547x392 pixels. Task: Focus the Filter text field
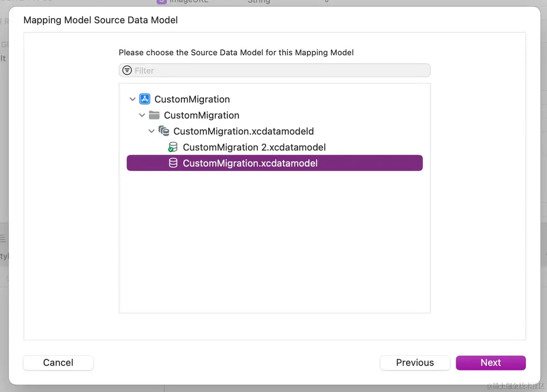coord(279,70)
